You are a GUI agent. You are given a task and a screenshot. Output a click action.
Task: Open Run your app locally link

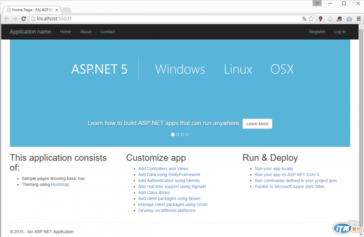pos(274,169)
